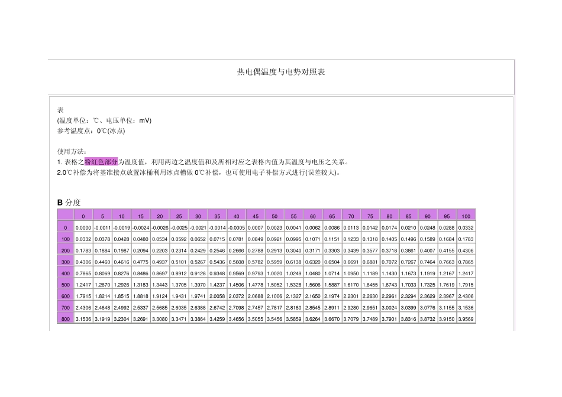The height and width of the screenshot is (397, 562).
Task: Click the cell 0.8276
Action: [121, 274]
